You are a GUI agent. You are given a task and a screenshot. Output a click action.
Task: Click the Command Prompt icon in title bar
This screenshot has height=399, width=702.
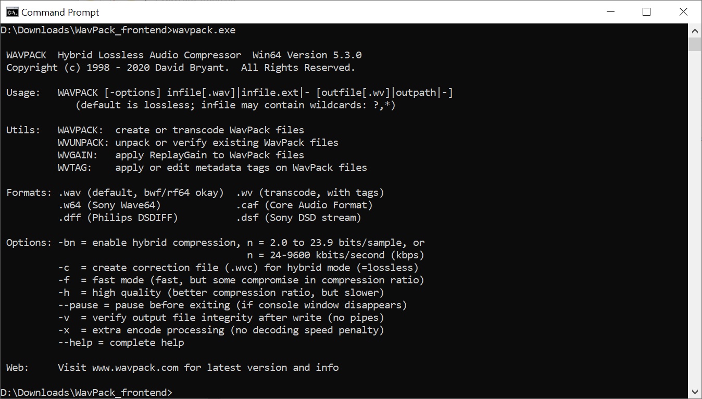click(11, 12)
